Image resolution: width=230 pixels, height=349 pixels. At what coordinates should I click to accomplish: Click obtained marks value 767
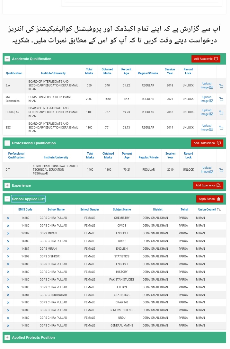[107, 112]
